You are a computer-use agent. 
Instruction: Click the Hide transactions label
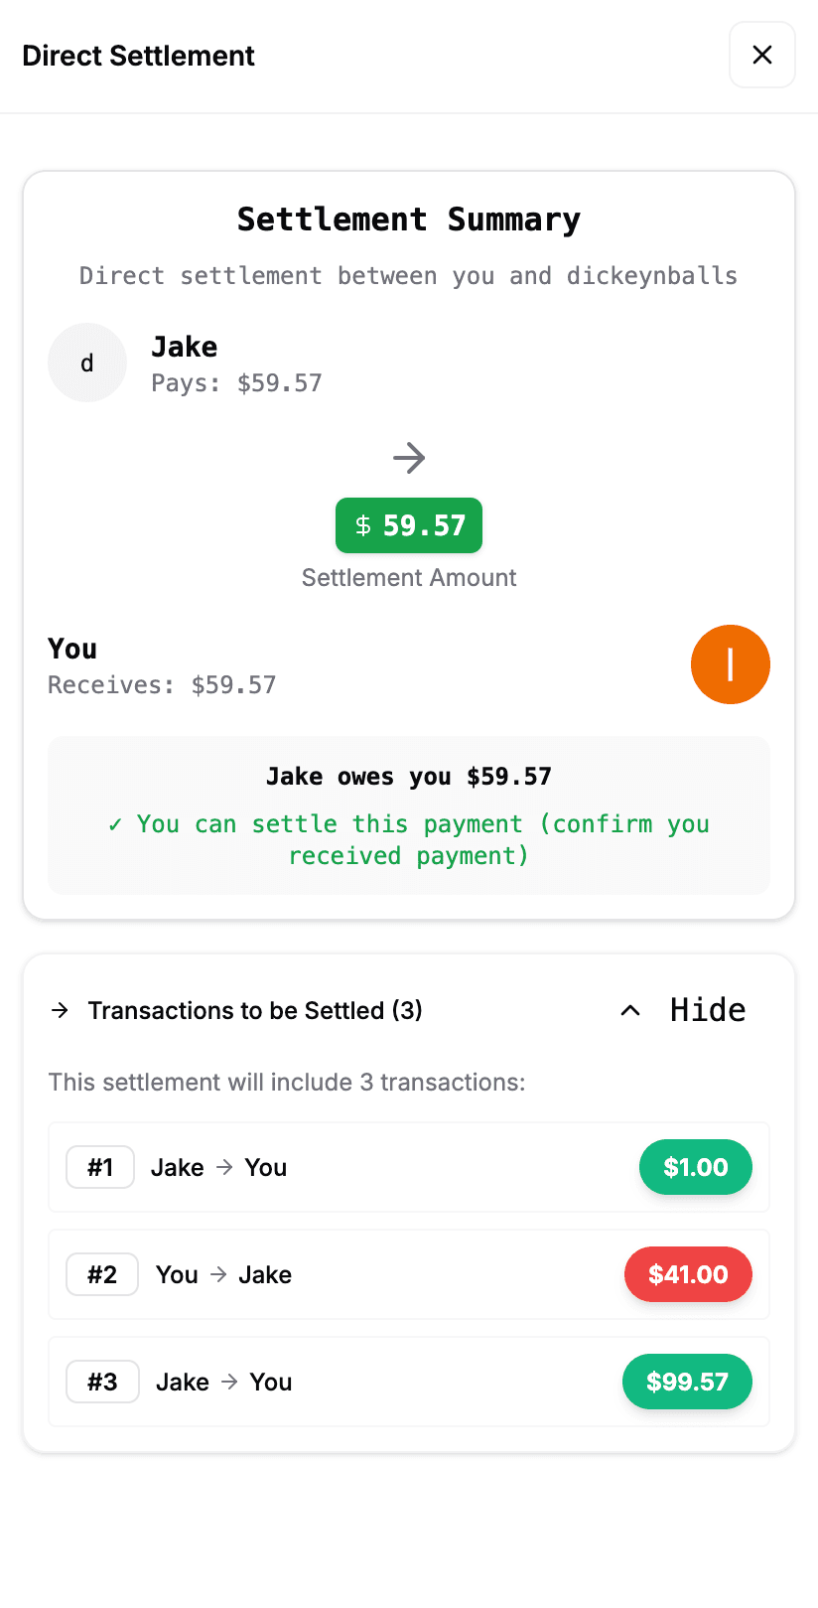pyautogui.click(x=707, y=1010)
